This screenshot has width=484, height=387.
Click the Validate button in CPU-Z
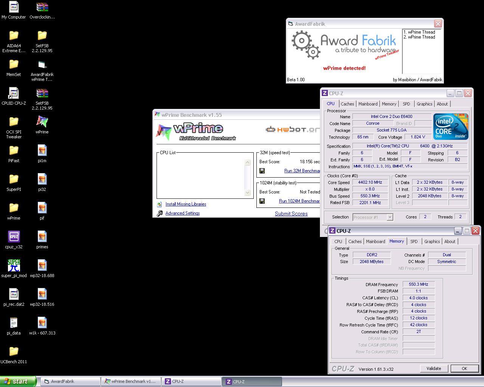434,368
